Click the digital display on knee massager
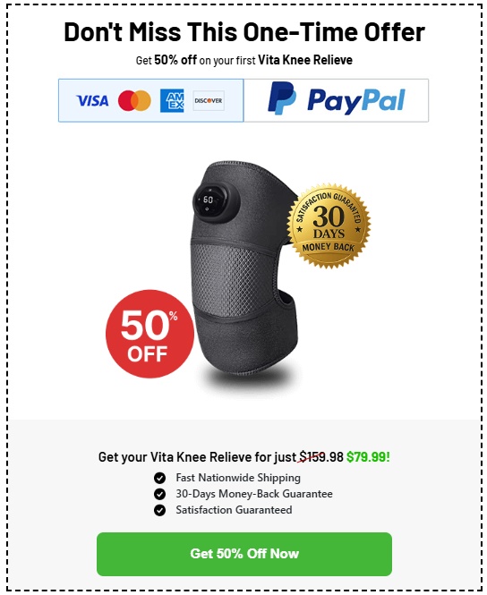487x595 pixels. click(x=209, y=200)
